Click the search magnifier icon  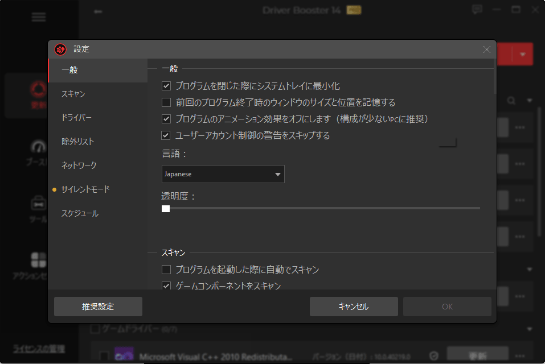pyautogui.click(x=511, y=101)
